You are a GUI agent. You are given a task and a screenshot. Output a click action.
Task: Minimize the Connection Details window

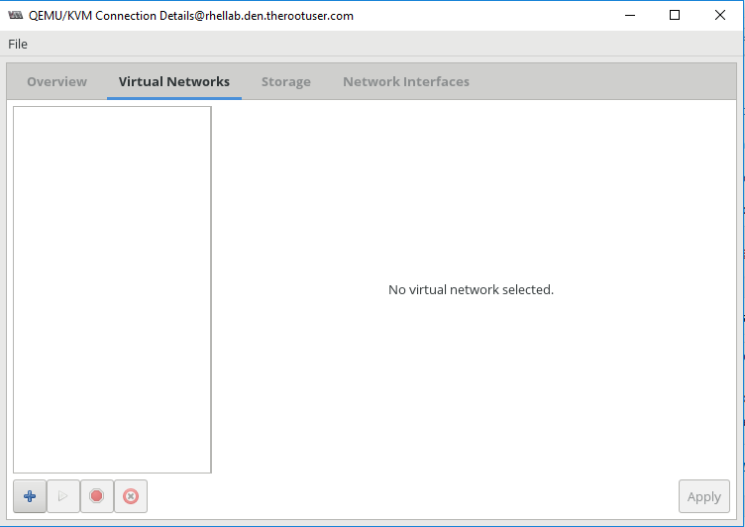point(630,15)
